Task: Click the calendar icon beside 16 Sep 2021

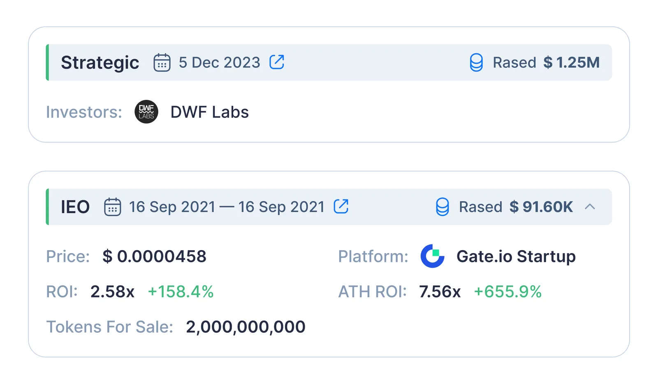Action: click(x=112, y=207)
